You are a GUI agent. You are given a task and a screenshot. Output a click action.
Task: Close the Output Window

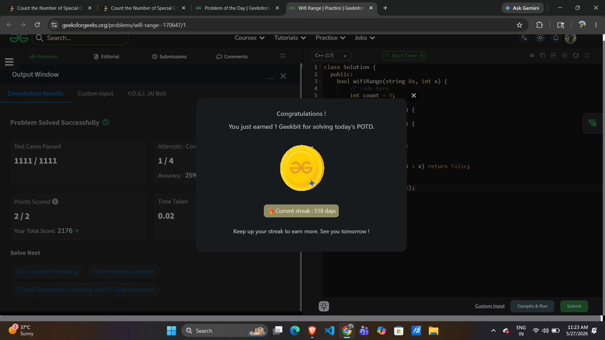click(283, 76)
